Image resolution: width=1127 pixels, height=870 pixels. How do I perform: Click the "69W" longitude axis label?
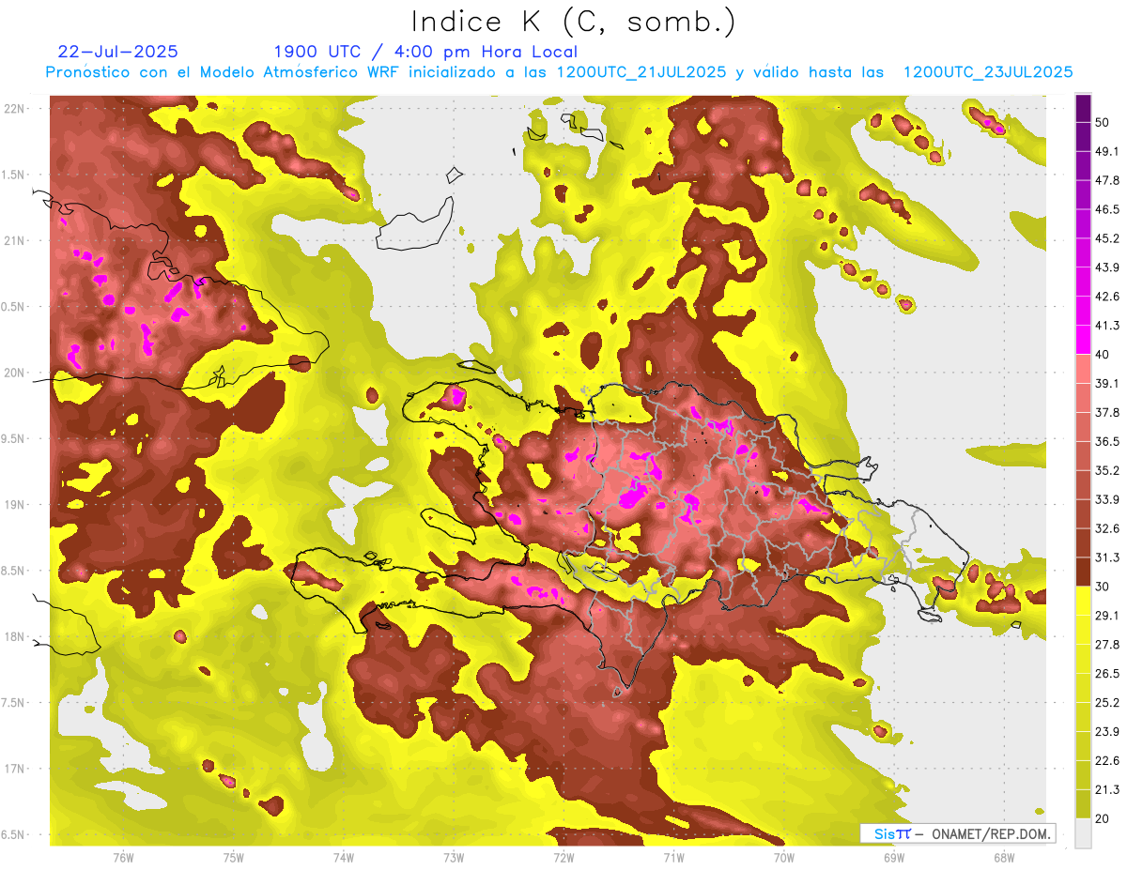pos(893,857)
